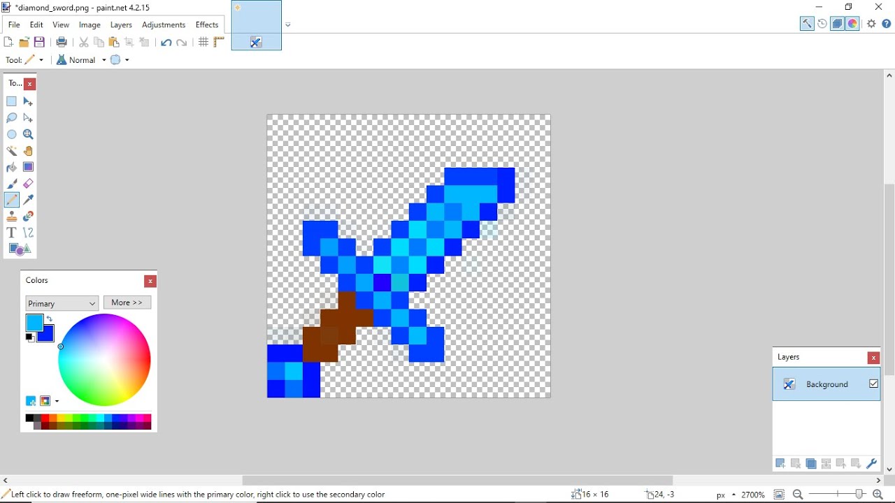Toggle the Tools window visibility icon
The height and width of the screenshot is (503, 895).
click(808, 24)
